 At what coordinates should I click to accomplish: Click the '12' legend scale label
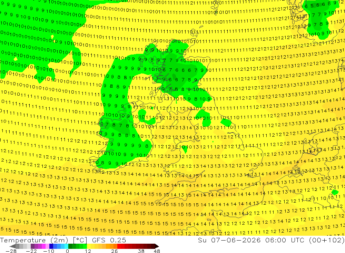point(88,251)
